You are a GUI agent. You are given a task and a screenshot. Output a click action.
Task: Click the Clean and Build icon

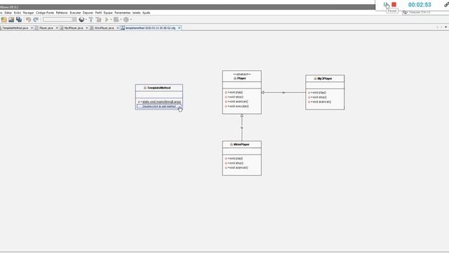99,20
